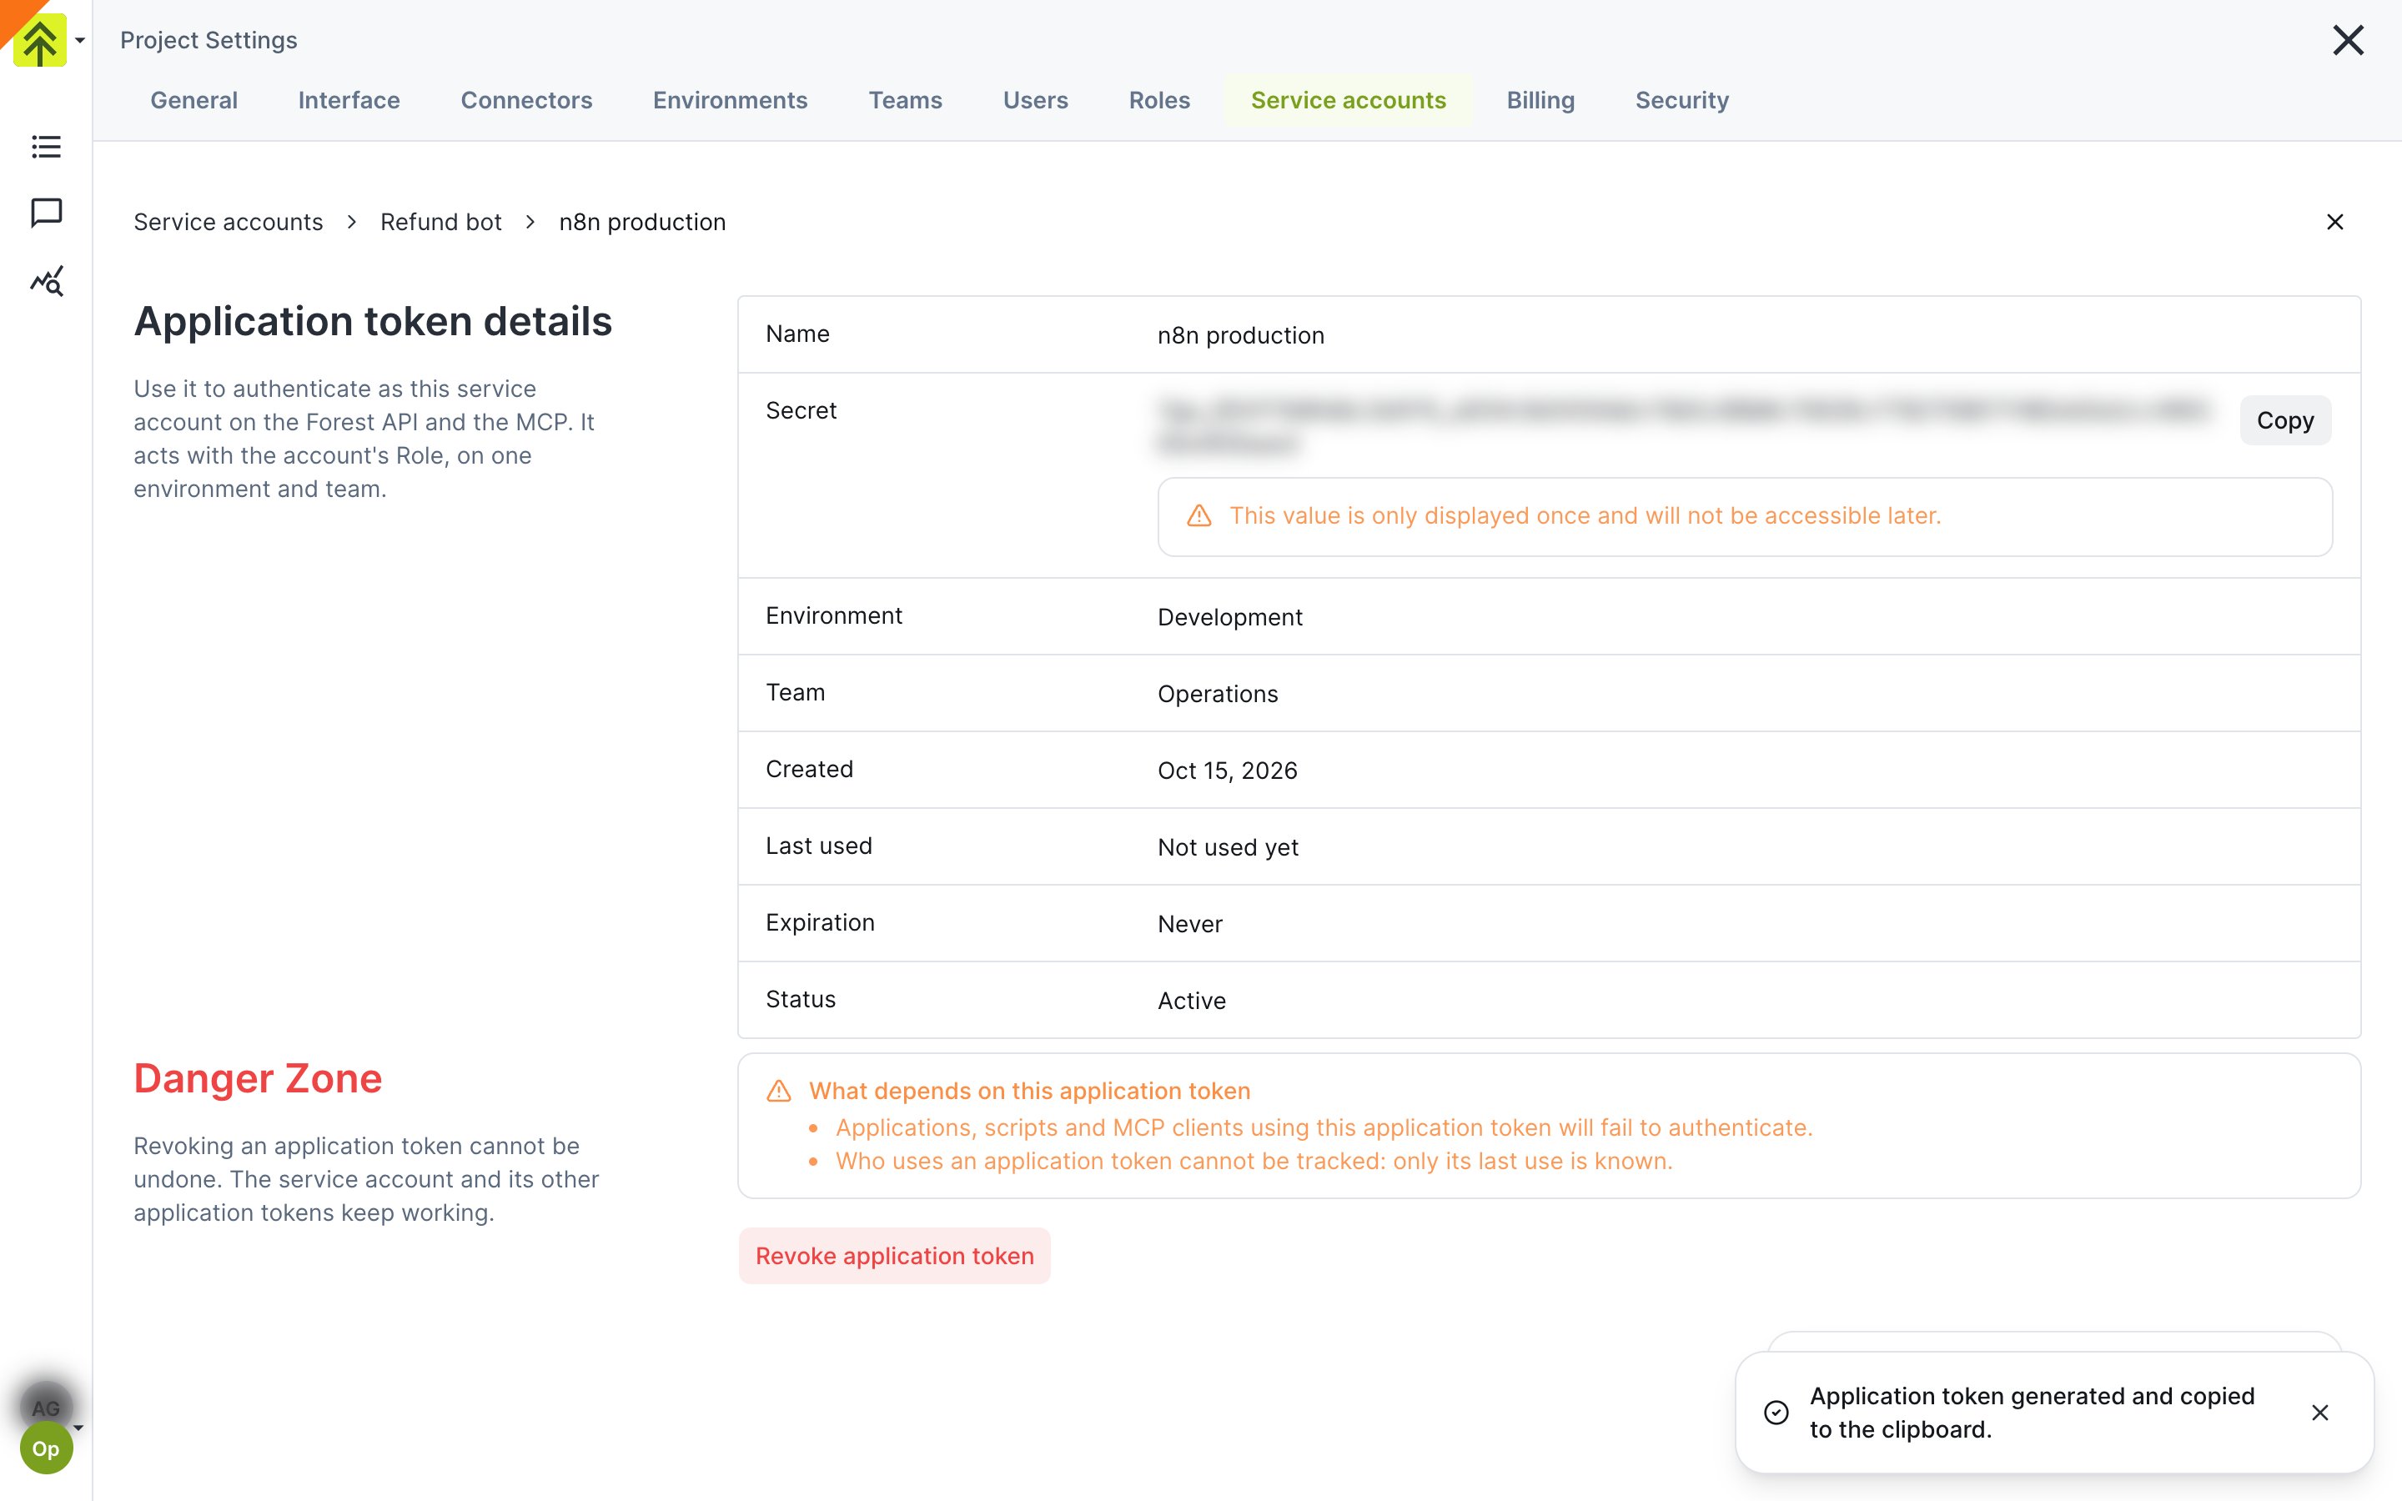Click the blurred secret value text
Screen dimensions: 2402x1501
[1685, 426]
